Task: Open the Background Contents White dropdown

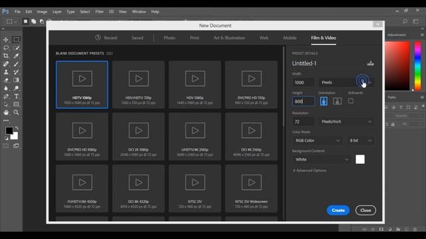Action: 321,159
